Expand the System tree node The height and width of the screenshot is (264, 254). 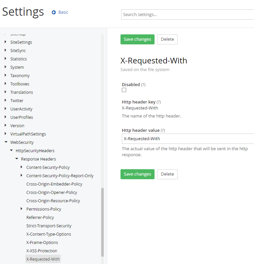pyautogui.click(x=5, y=67)
